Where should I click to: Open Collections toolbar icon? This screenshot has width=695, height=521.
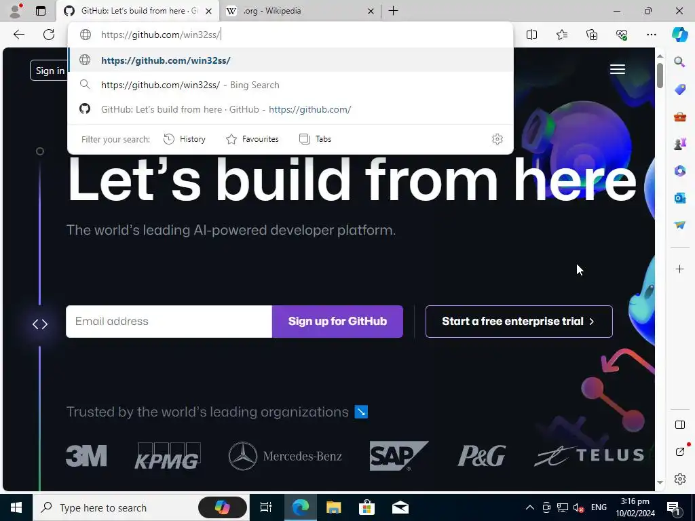pos(592,35)
